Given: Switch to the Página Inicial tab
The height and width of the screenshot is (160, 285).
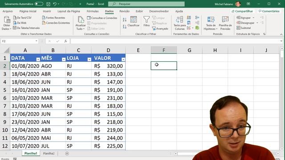Looking at the screenshot, I should click(28, 11).
